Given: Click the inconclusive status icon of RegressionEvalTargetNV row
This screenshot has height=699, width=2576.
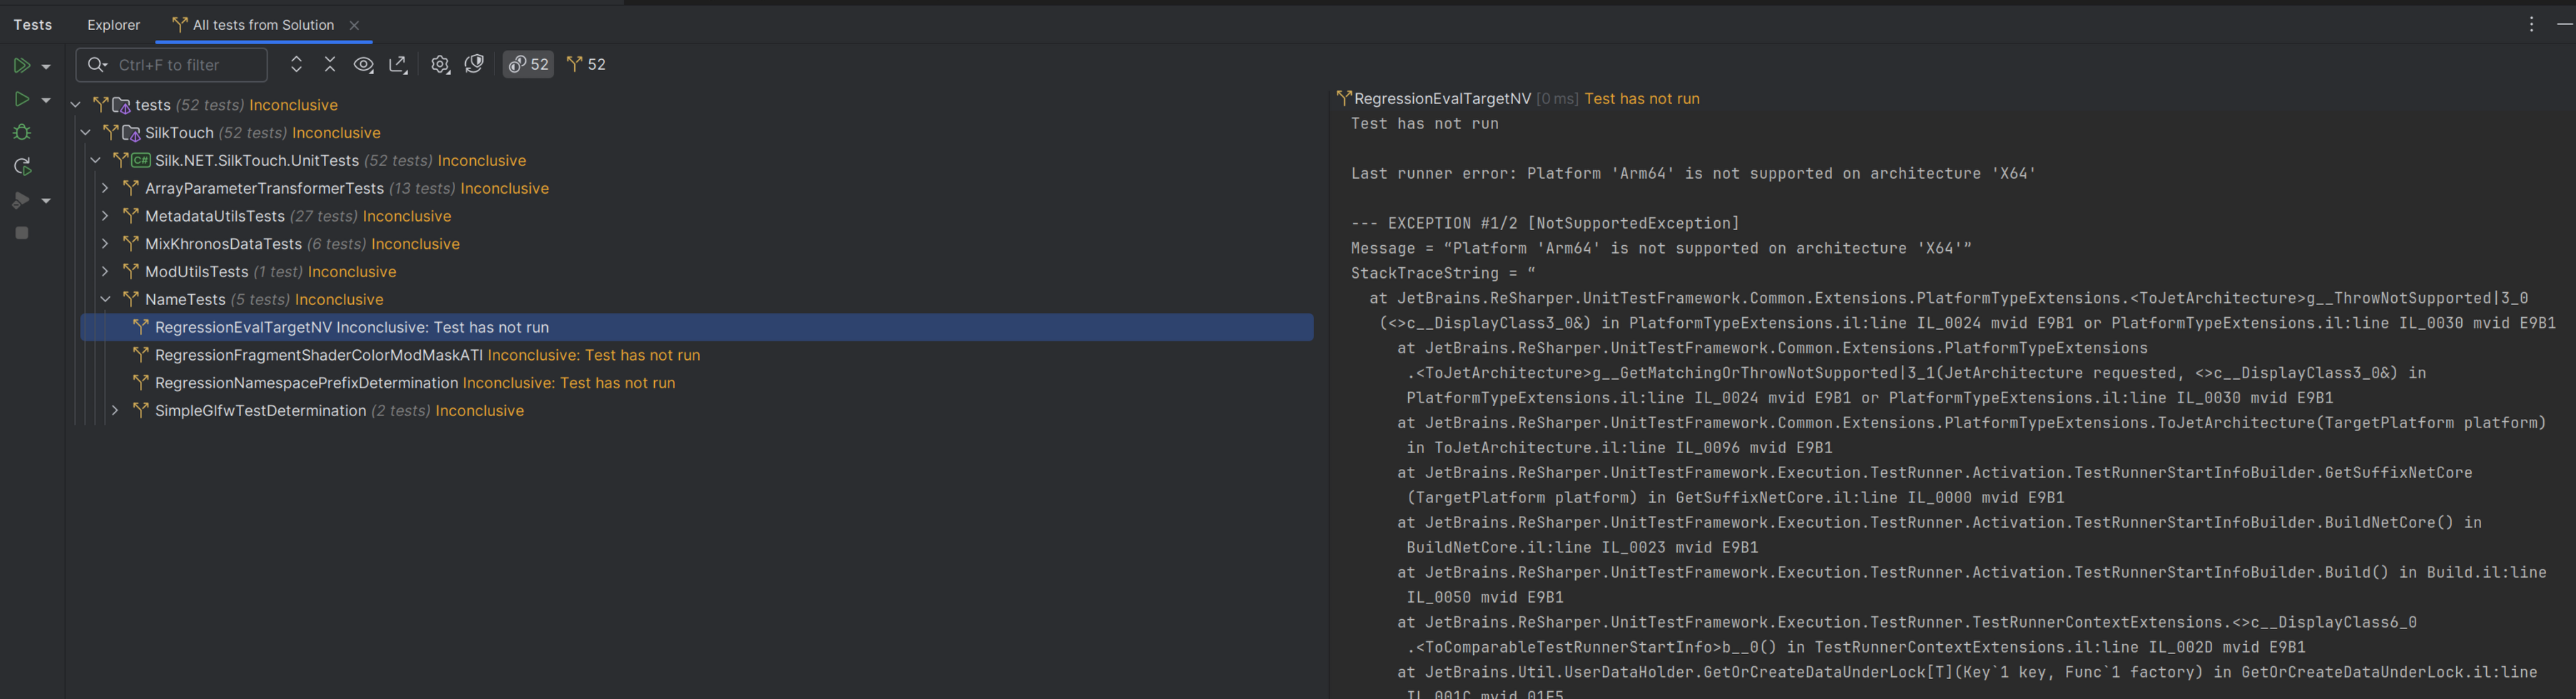Looking at the screenshot, I should 141,328.
